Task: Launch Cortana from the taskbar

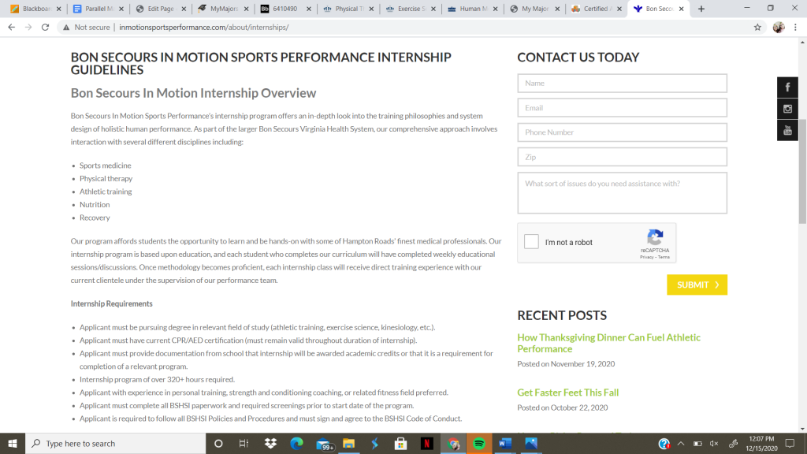Action: 218,443
